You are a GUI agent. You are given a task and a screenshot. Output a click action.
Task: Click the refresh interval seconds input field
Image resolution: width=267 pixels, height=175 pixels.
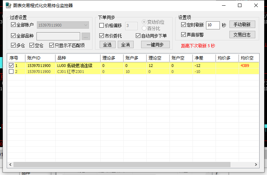point(213,25)
